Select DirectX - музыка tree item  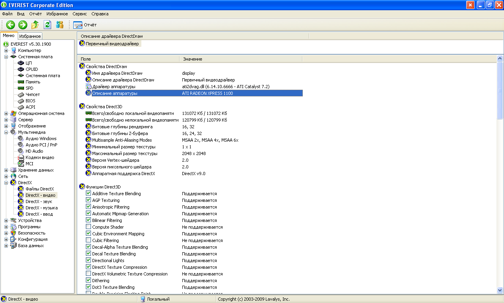(x=42, y=208)
